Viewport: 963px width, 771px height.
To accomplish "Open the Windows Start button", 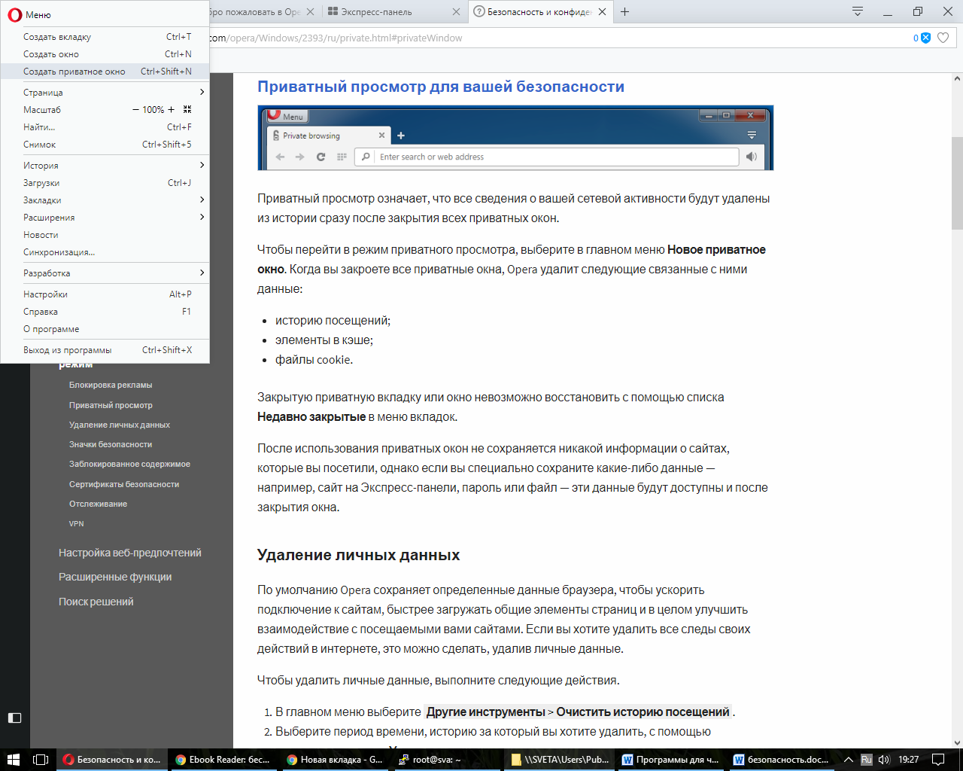I will [13, 760].
